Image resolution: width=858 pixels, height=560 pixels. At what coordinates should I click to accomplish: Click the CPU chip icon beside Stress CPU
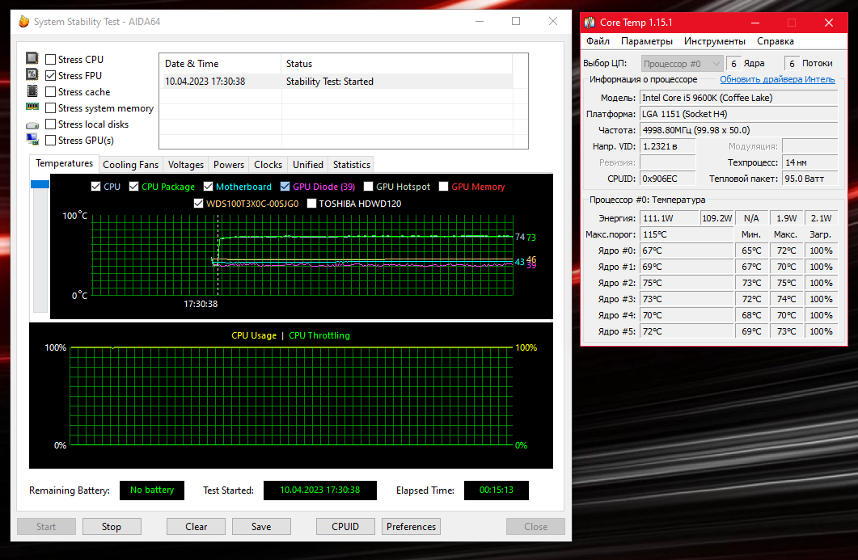click(32, 58)
